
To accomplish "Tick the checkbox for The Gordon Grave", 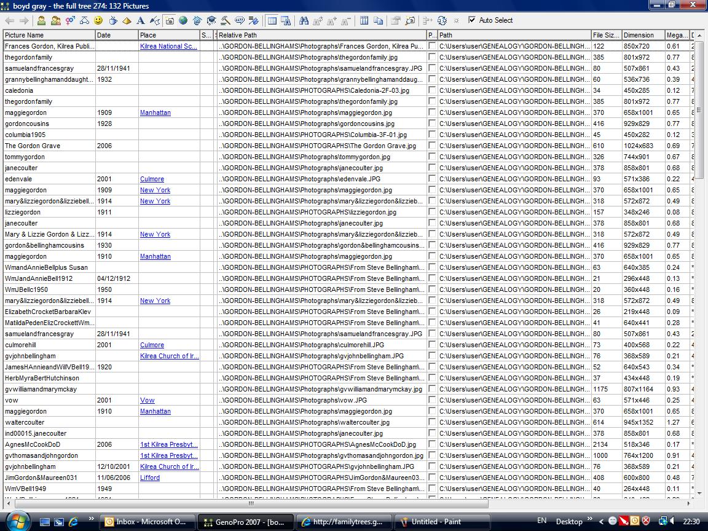I will pyautogui.click(x=432, y=146).
